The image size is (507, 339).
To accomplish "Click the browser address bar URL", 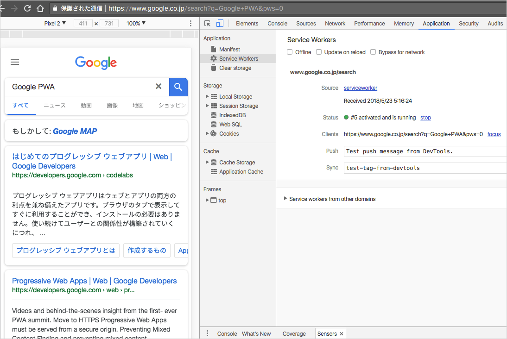I will [196, 8].
